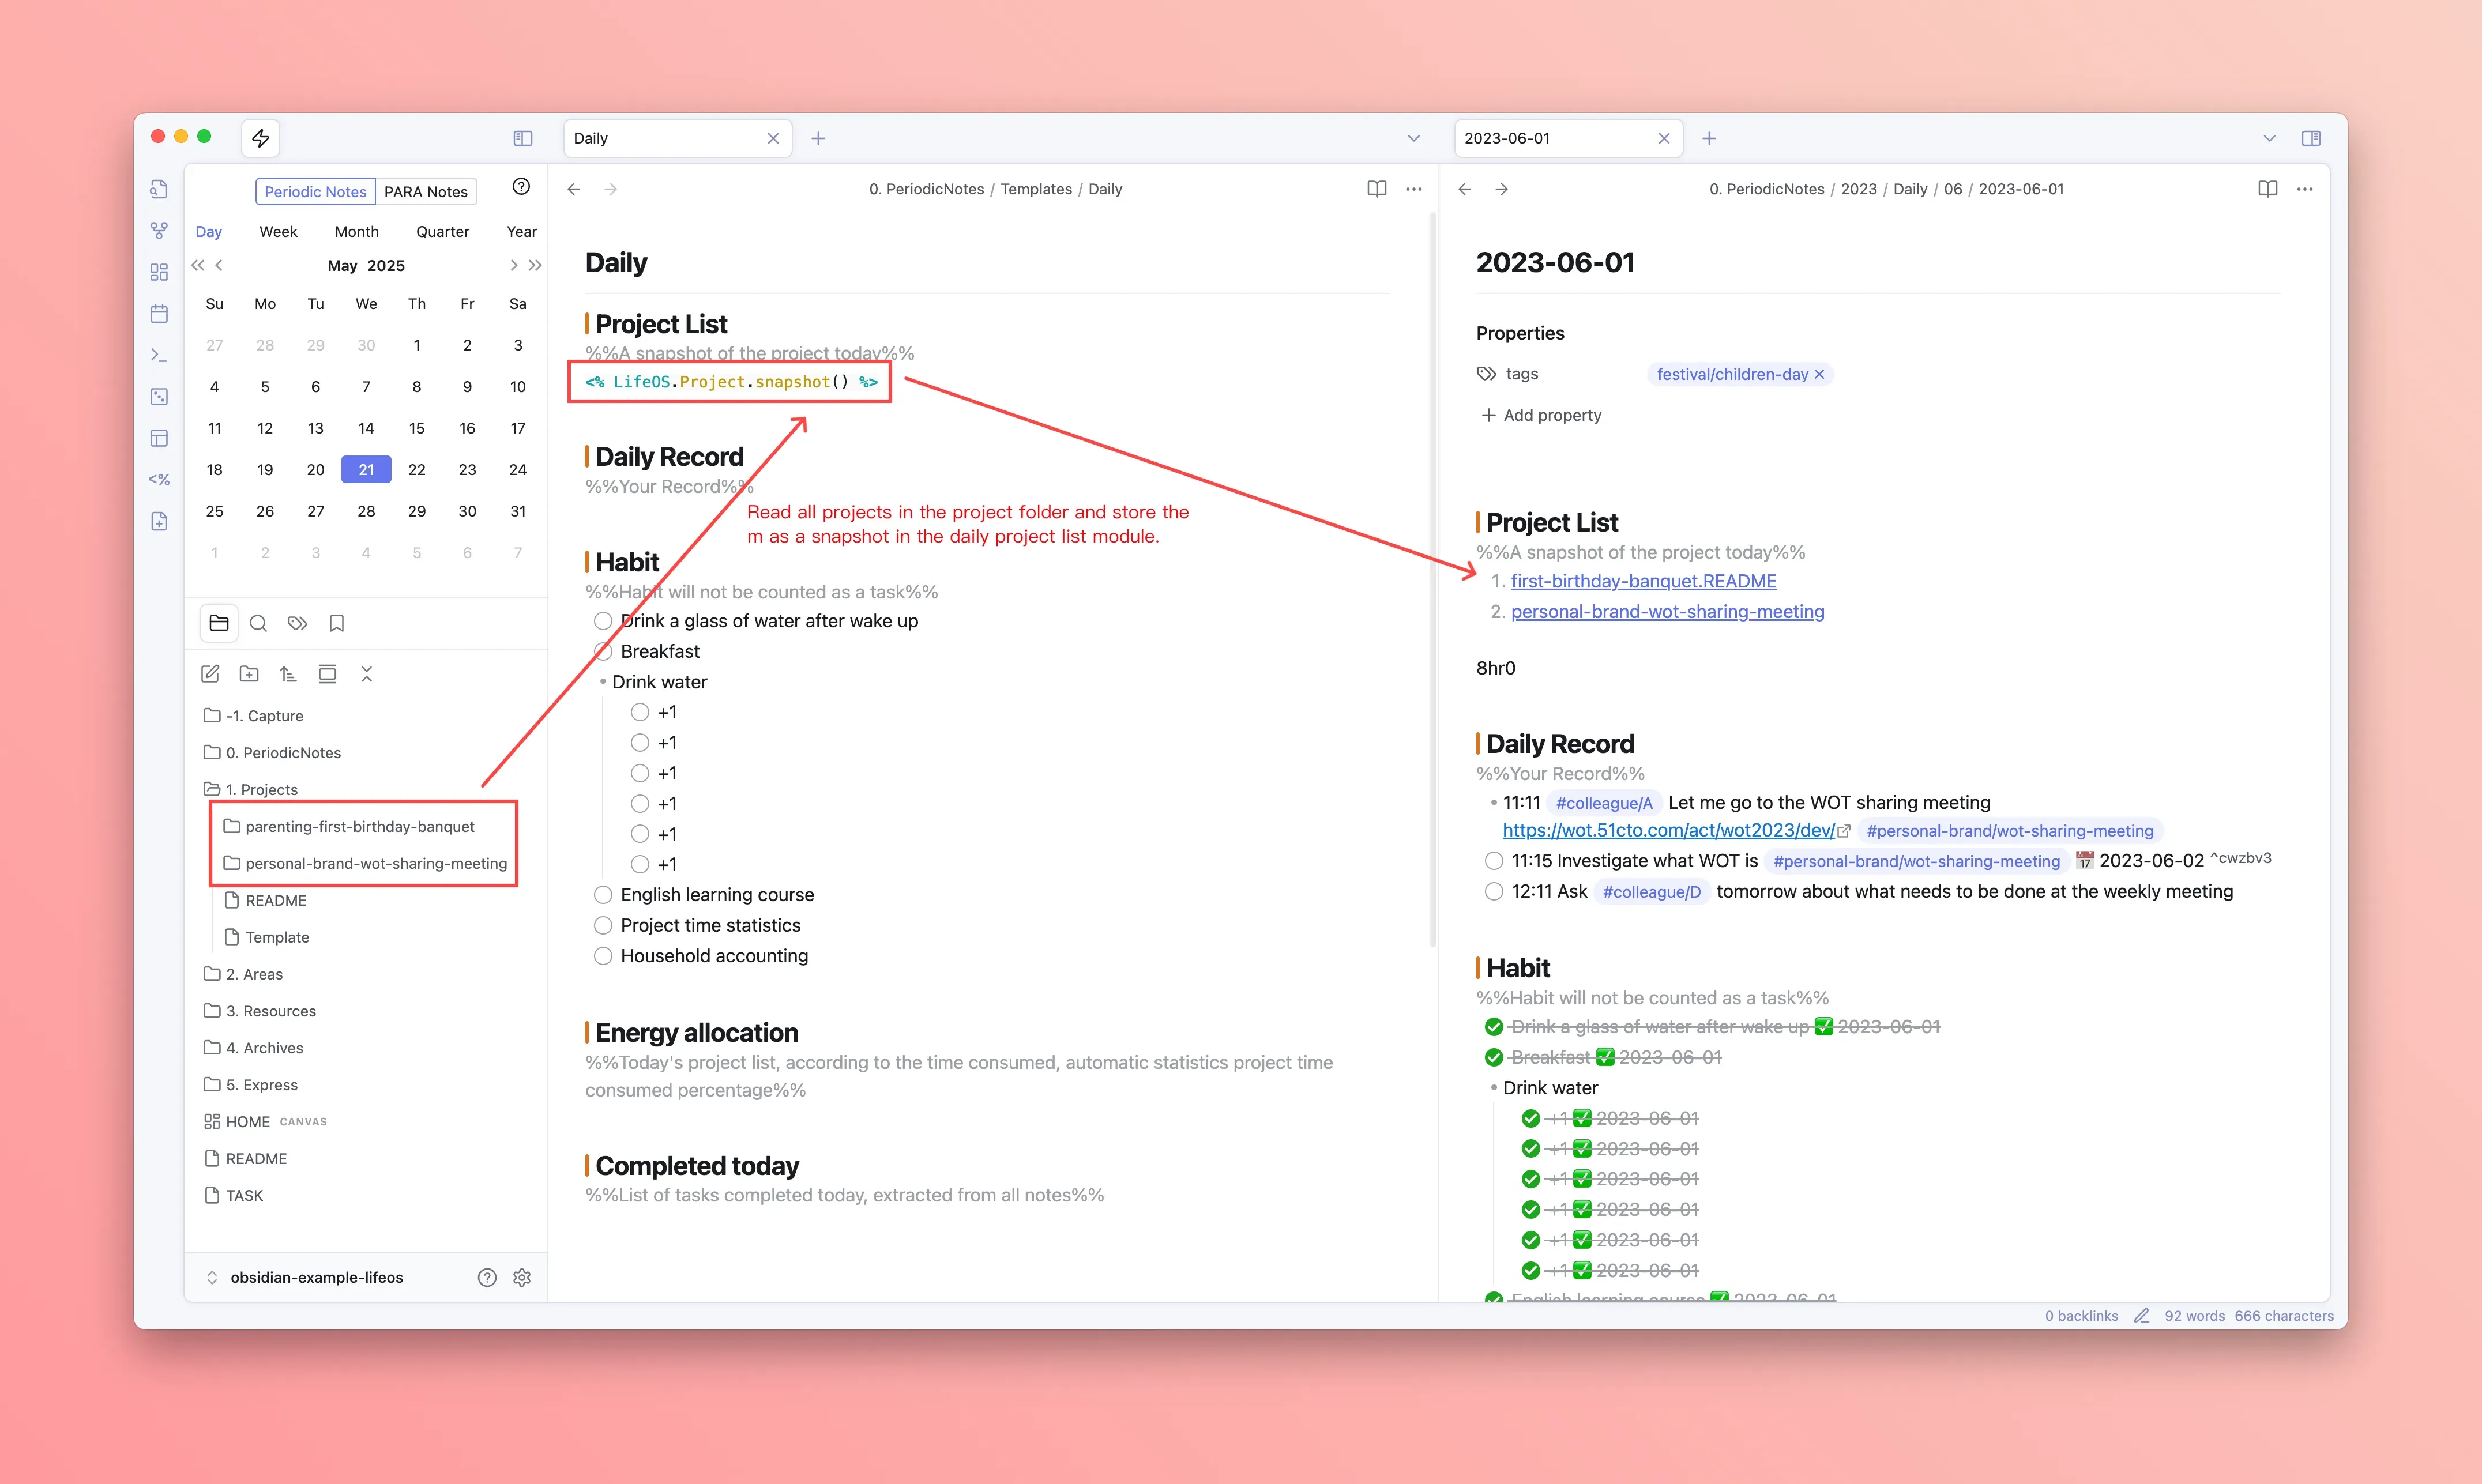Open the graph view ribbon icon

(x=159, y=231)
